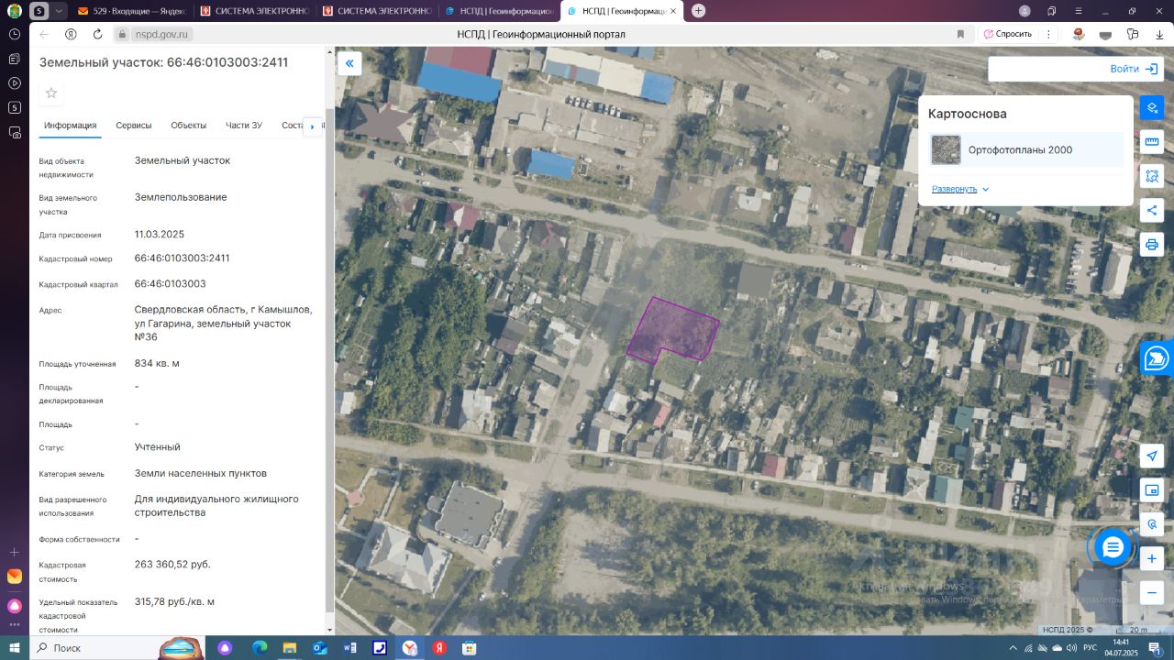This screenshot has height=660, width=1174.
Task: Switch to the Сервисы tab
Action: (134, 126)
